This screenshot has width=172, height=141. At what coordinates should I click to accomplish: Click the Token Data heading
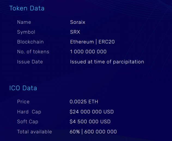pyautogui.click(x=27, y=8)
